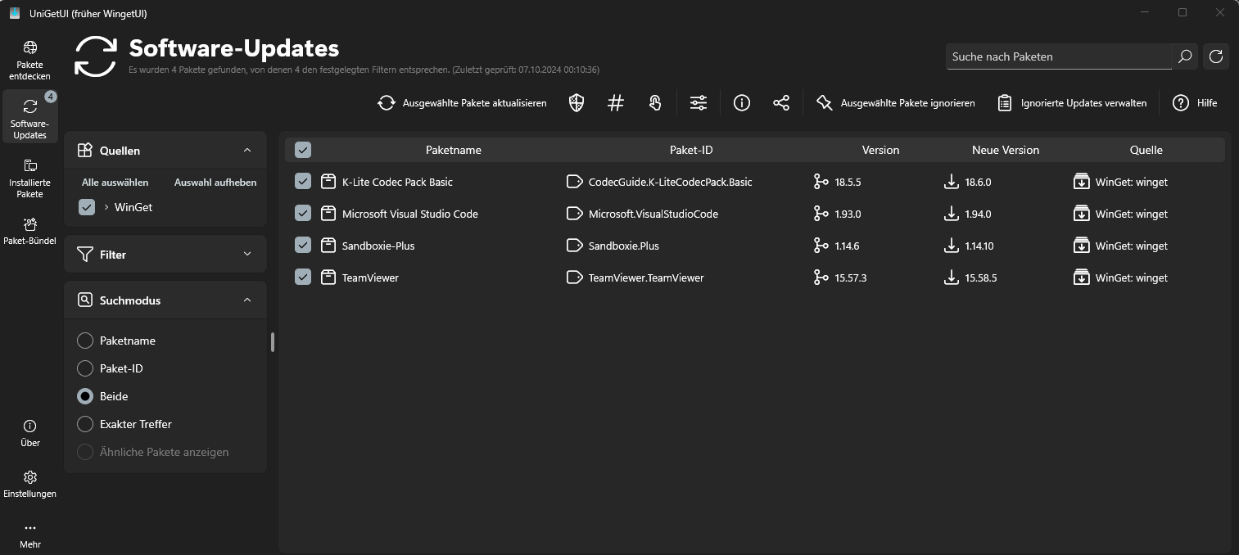Click version text 18.5.5
The height and width of the screenshot is (555, 1239).
[848, 182]
